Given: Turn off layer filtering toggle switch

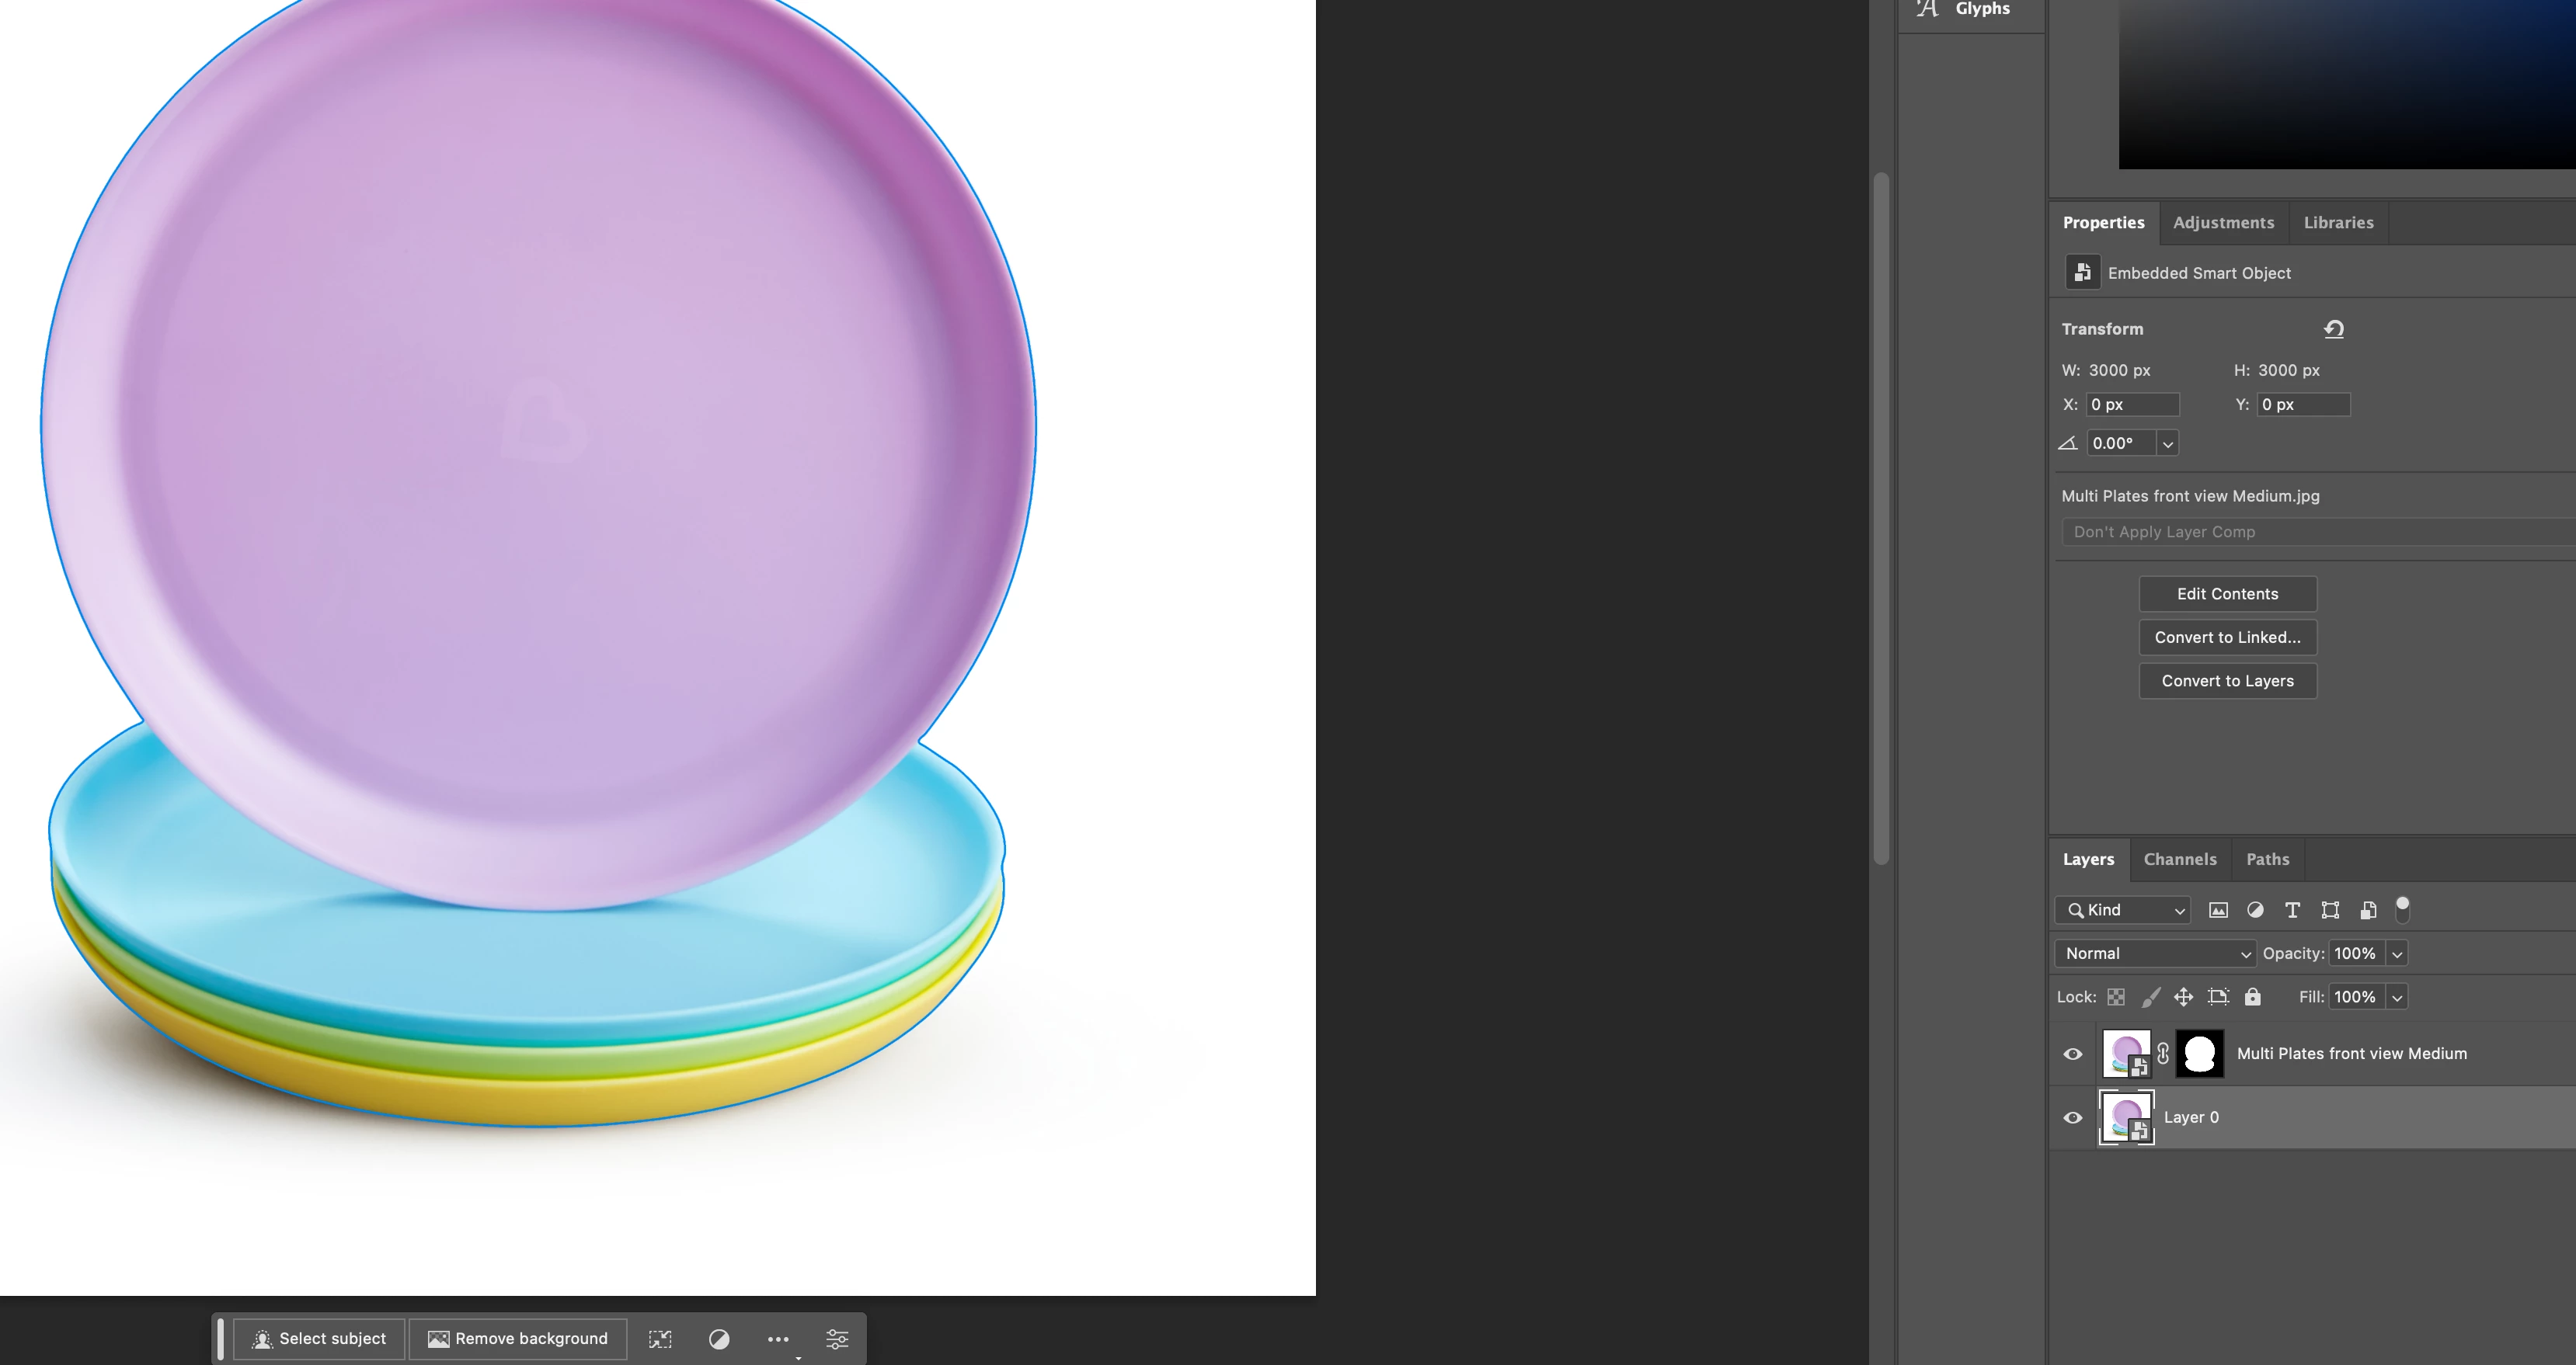Looking at the screenshot, I should (2402, 908).
